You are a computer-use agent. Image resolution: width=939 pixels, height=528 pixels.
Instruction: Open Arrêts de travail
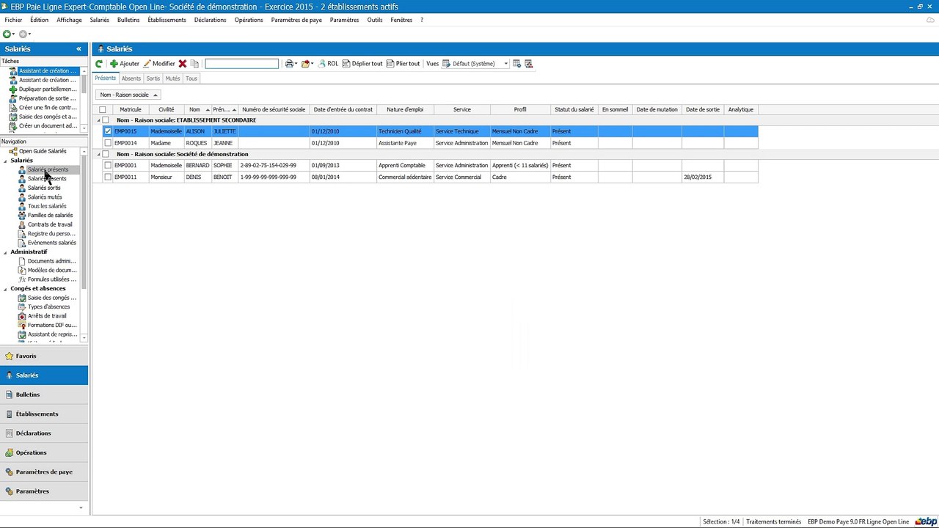(x=47, y=316)
